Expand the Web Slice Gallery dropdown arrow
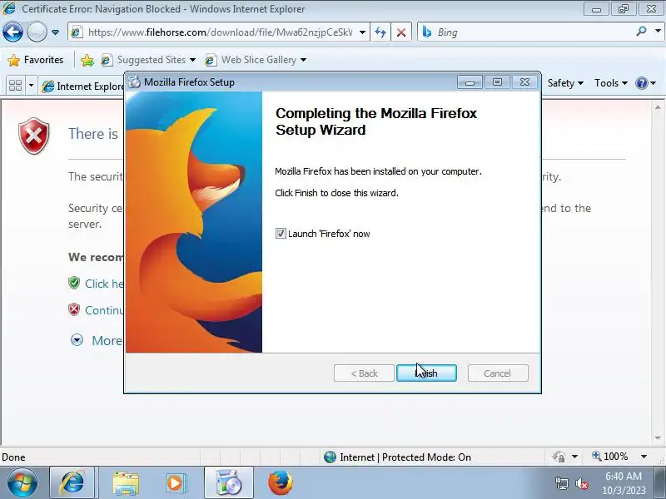Viewport: 666px width, 499px height. click(x=303, y=60)
